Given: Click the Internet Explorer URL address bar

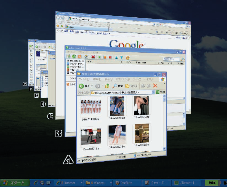Looking at the screenshot, I should click(x=111, y=21).
